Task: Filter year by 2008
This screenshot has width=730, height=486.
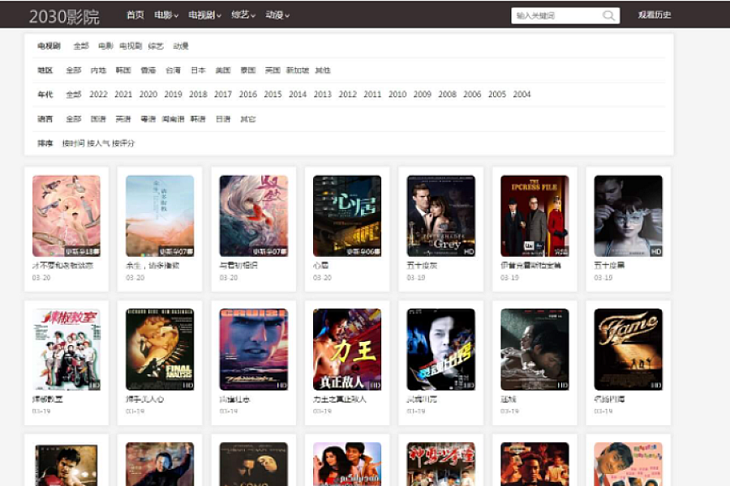Action: tap(448, 95)
